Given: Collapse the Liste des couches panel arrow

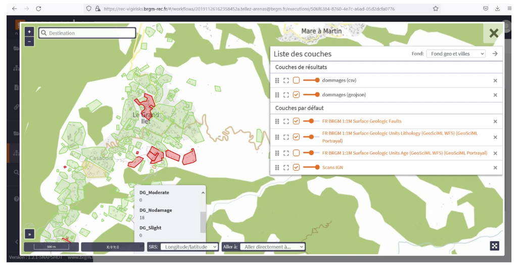Looking at the screenshot, I should click(x=495, y=53).
